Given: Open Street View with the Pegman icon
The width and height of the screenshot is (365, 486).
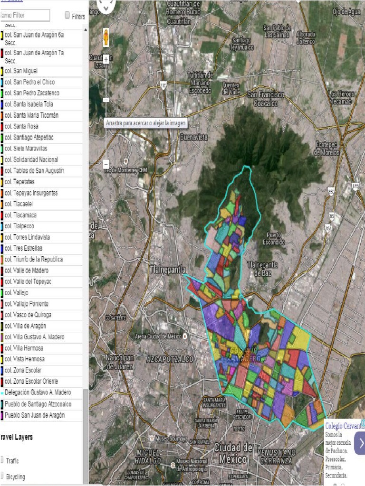Looking at the screenshot, I should 106,38.
